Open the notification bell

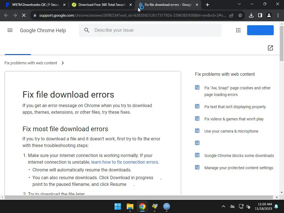(277, 206)
